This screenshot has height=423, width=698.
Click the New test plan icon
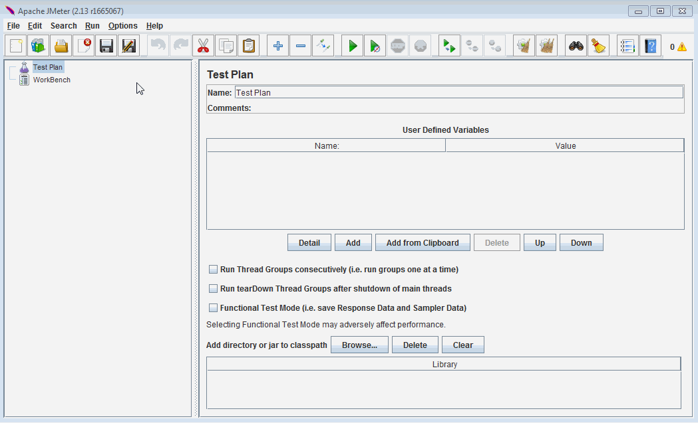pos(15,46)
